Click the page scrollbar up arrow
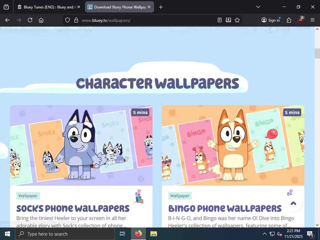 [317, 29]
